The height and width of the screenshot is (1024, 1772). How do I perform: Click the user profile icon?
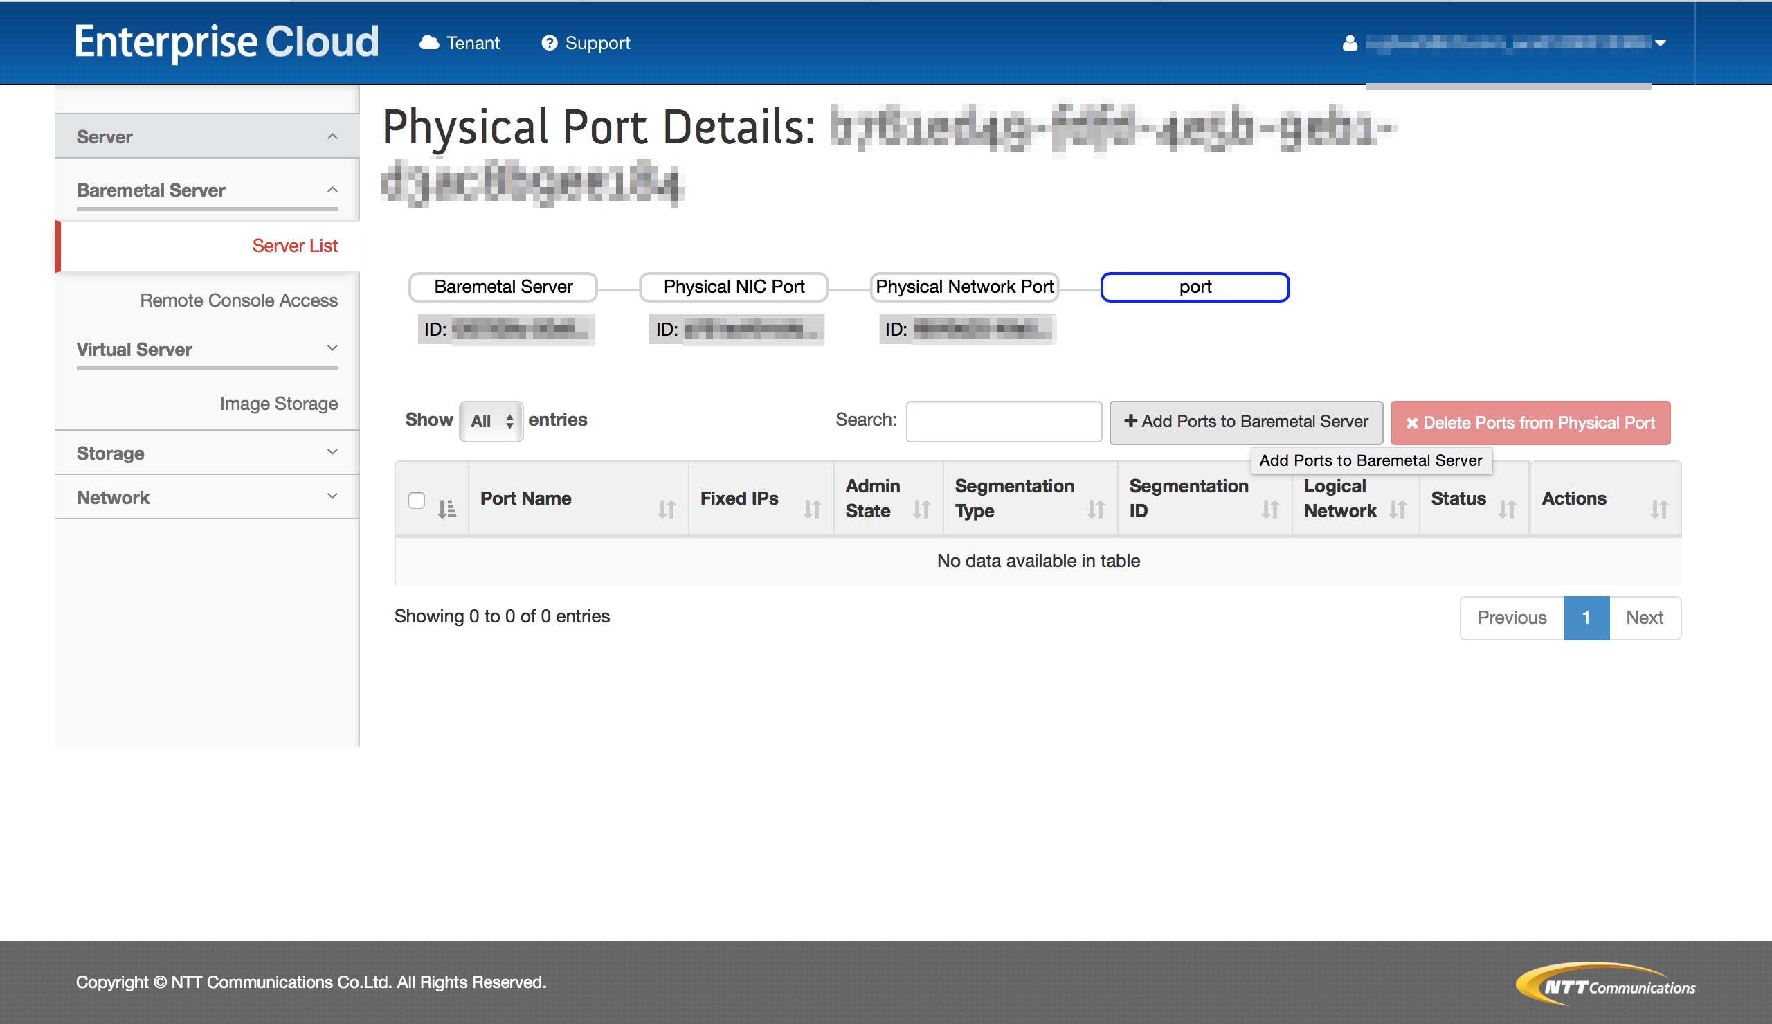point(1350,43)
